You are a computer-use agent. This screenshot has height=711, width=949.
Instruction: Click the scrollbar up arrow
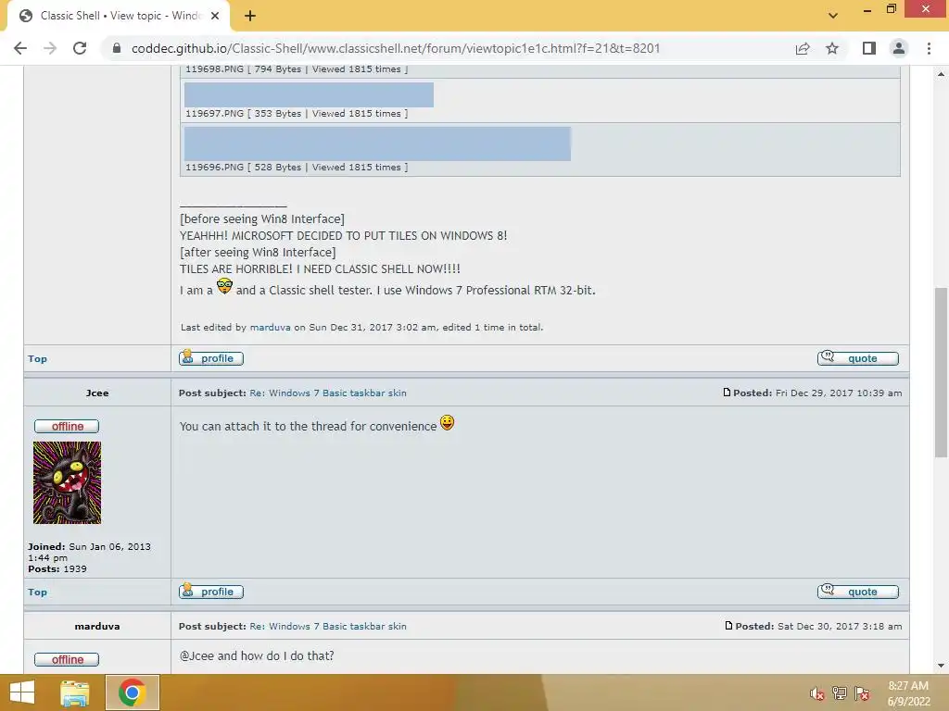(941, 74)
